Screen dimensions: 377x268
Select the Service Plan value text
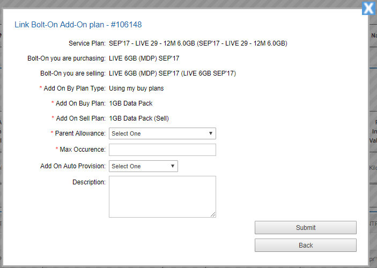click(198, 43)
